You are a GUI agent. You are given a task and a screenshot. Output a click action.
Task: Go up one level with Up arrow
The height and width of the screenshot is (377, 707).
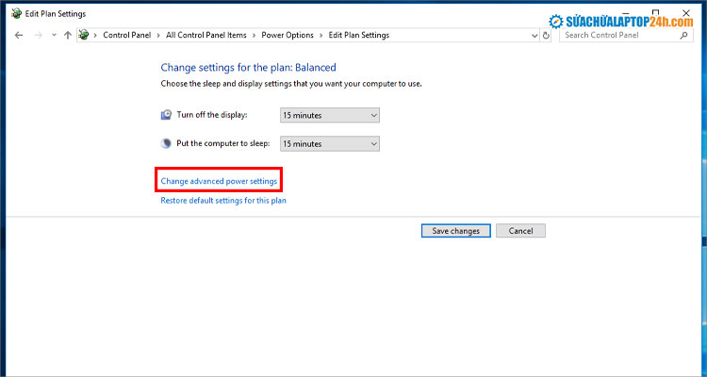(67, 35)
